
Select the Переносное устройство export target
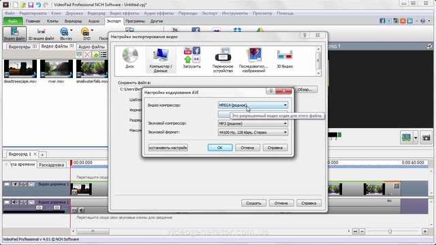click(x=223, y=60)
